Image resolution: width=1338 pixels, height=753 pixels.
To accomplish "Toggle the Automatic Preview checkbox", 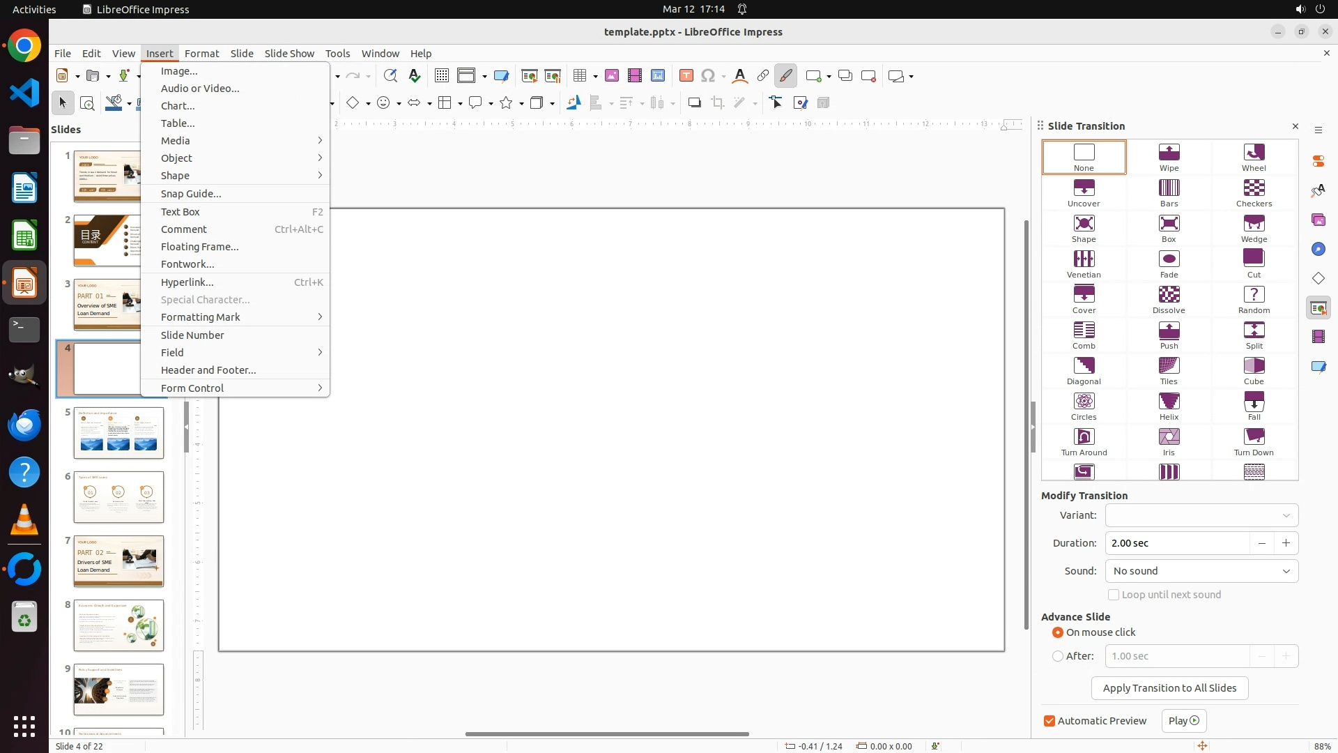I will (1049, 721).
